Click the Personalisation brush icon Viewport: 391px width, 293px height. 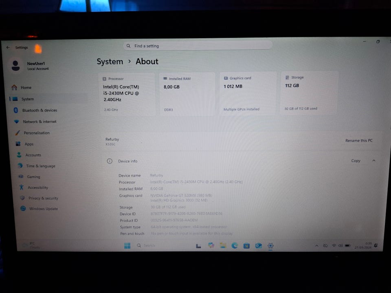click(x=17, y=133)
